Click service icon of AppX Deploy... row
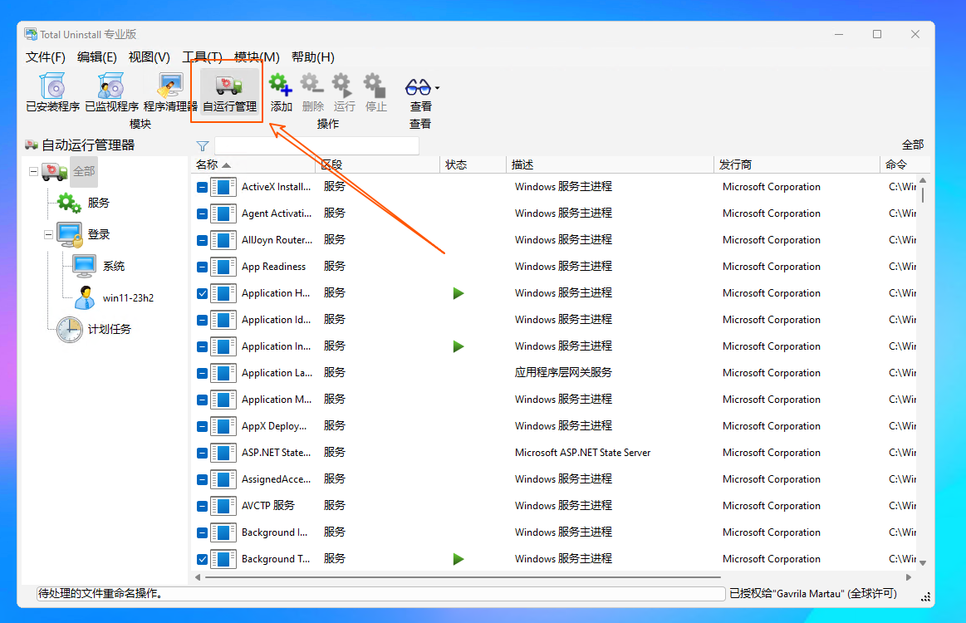The height and width of the screenshot is (623, 966). pos(223,426)
